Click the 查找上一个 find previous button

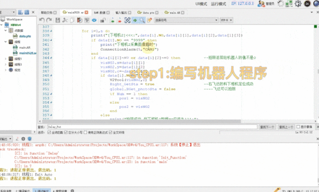[286, 127]
